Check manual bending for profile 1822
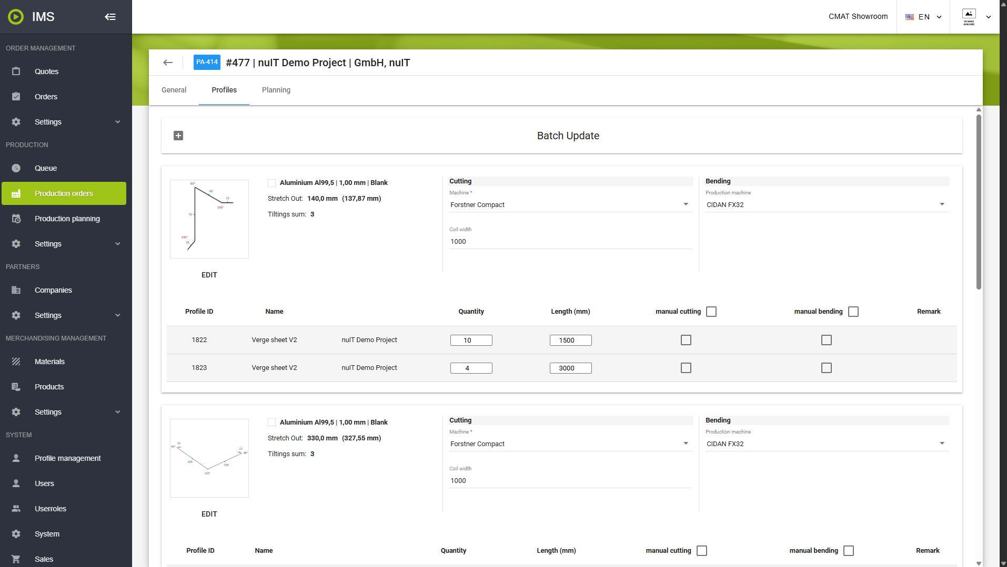Viewport: 1007px width, 567px height. [827, 340]
